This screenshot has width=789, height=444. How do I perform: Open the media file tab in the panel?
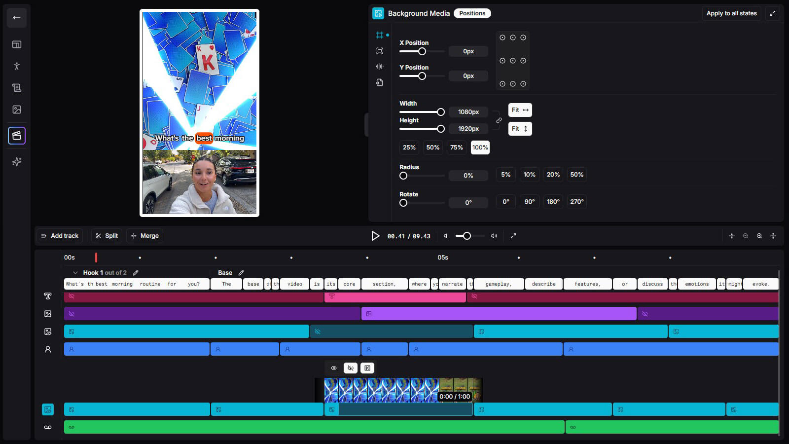tap(379, 82)
